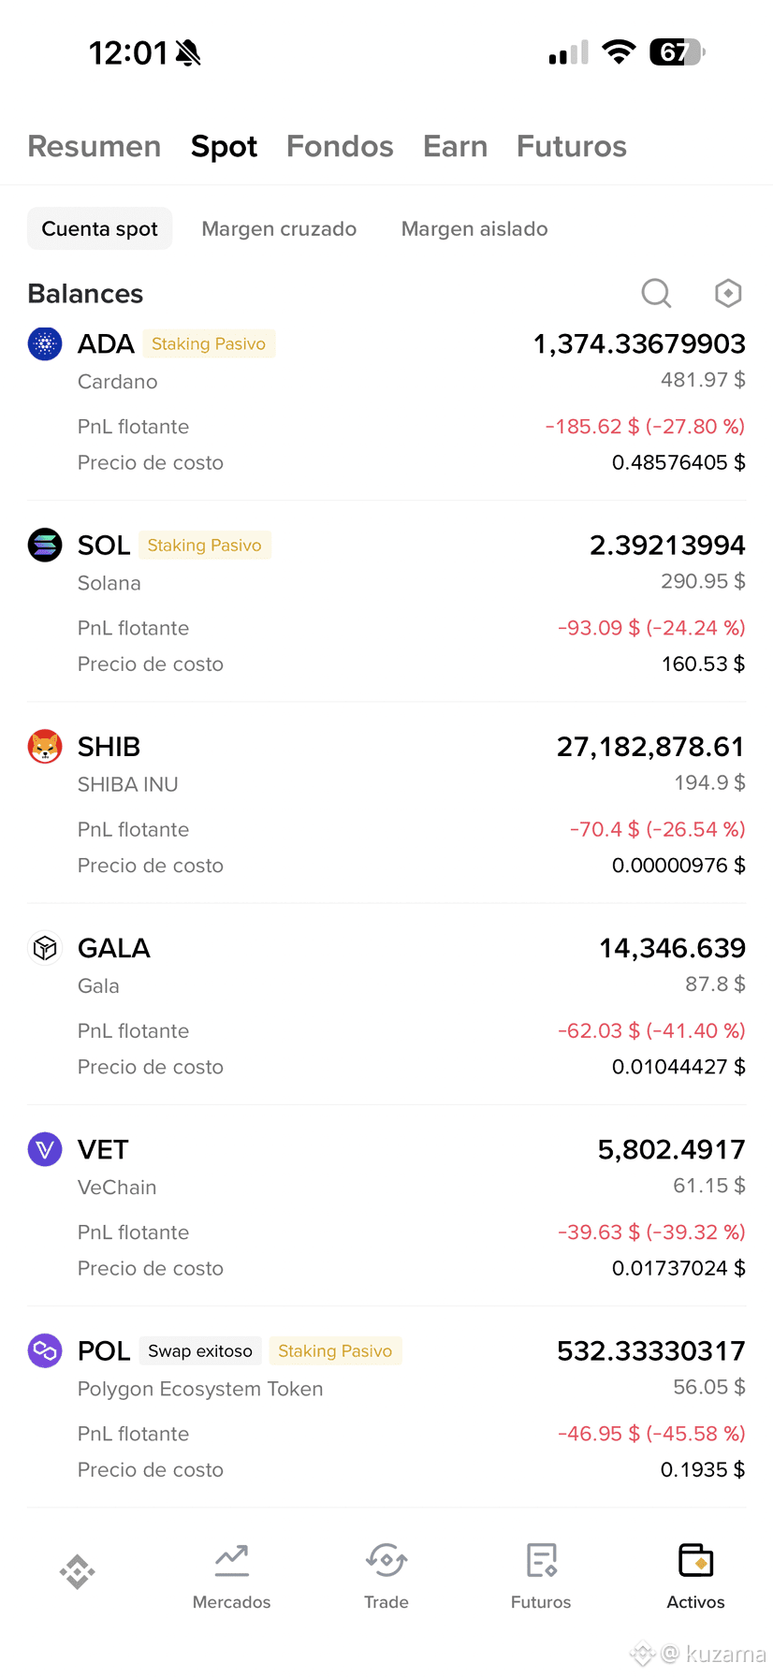Viewport: 773px width, 1677px height.
Task: Open the balances search magnifier icon
Action: click(656, 293)
